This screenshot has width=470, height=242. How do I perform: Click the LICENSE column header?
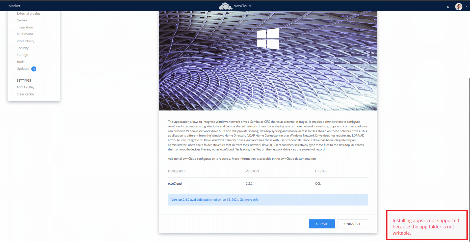point(321,171)
